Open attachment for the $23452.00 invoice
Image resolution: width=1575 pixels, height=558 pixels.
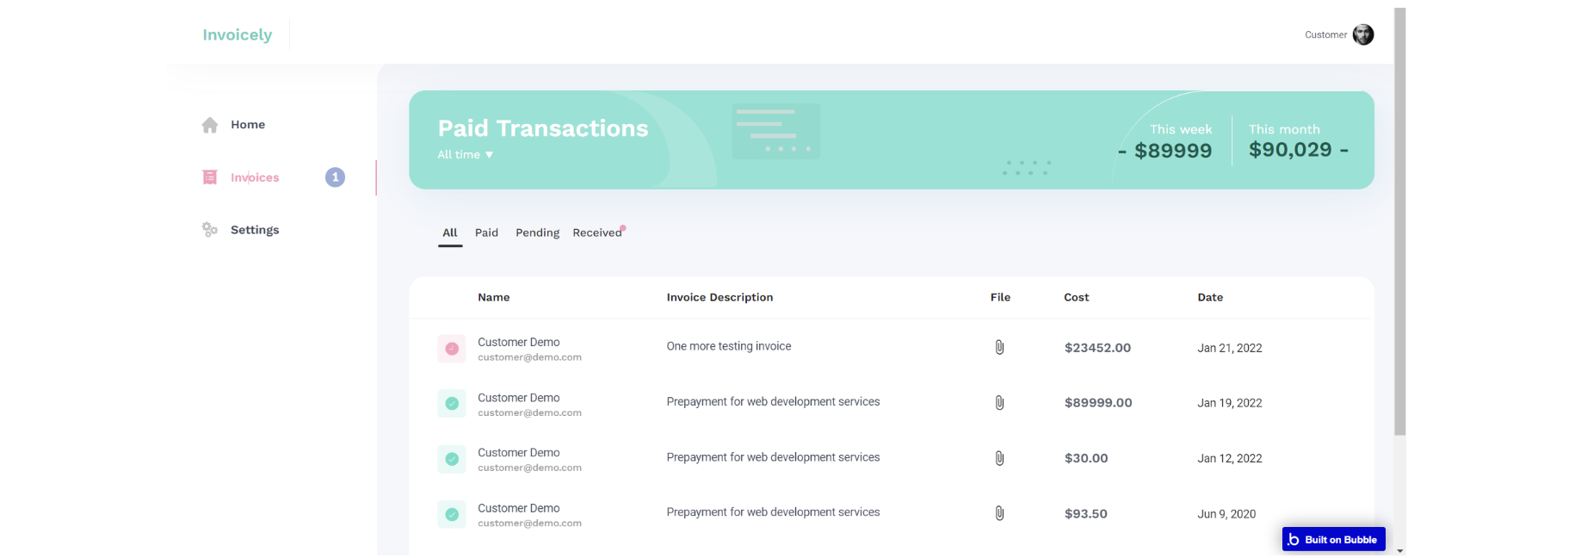999,347
